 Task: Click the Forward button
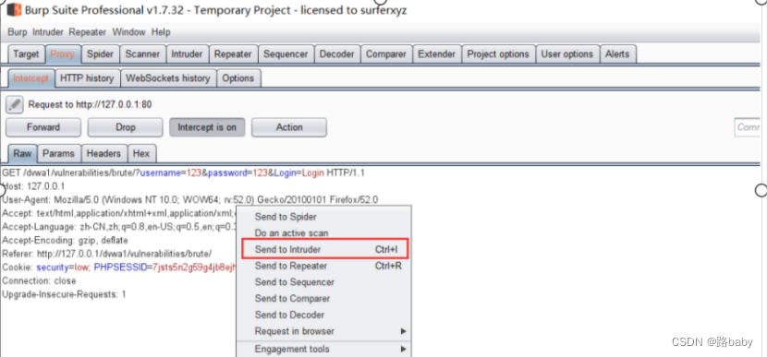click(43, 127)
